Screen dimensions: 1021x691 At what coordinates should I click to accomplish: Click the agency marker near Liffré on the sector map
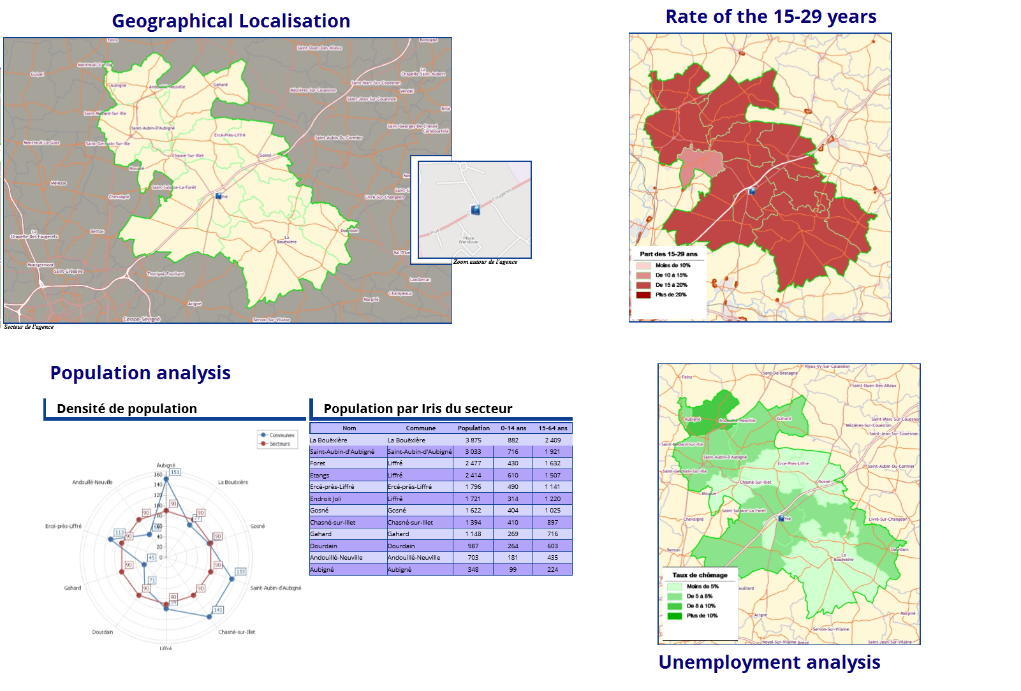pyautogui.click(x=219, y=196)
